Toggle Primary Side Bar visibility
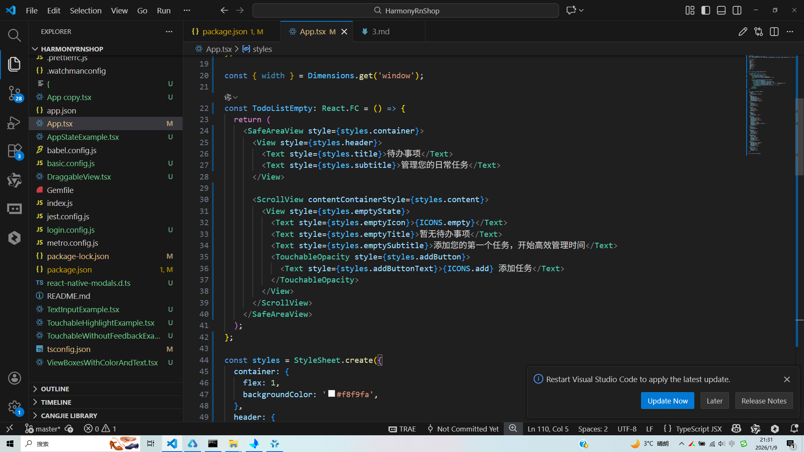This screenshot has height=452, width=804. pos(706,10)
